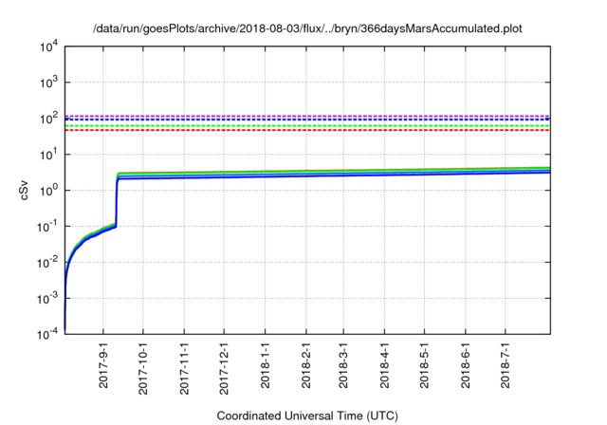The height and width of the screenshot is (425, 607).
Task: Click the 2018-3-1 date tick label
Action: [x=343, y=365]
